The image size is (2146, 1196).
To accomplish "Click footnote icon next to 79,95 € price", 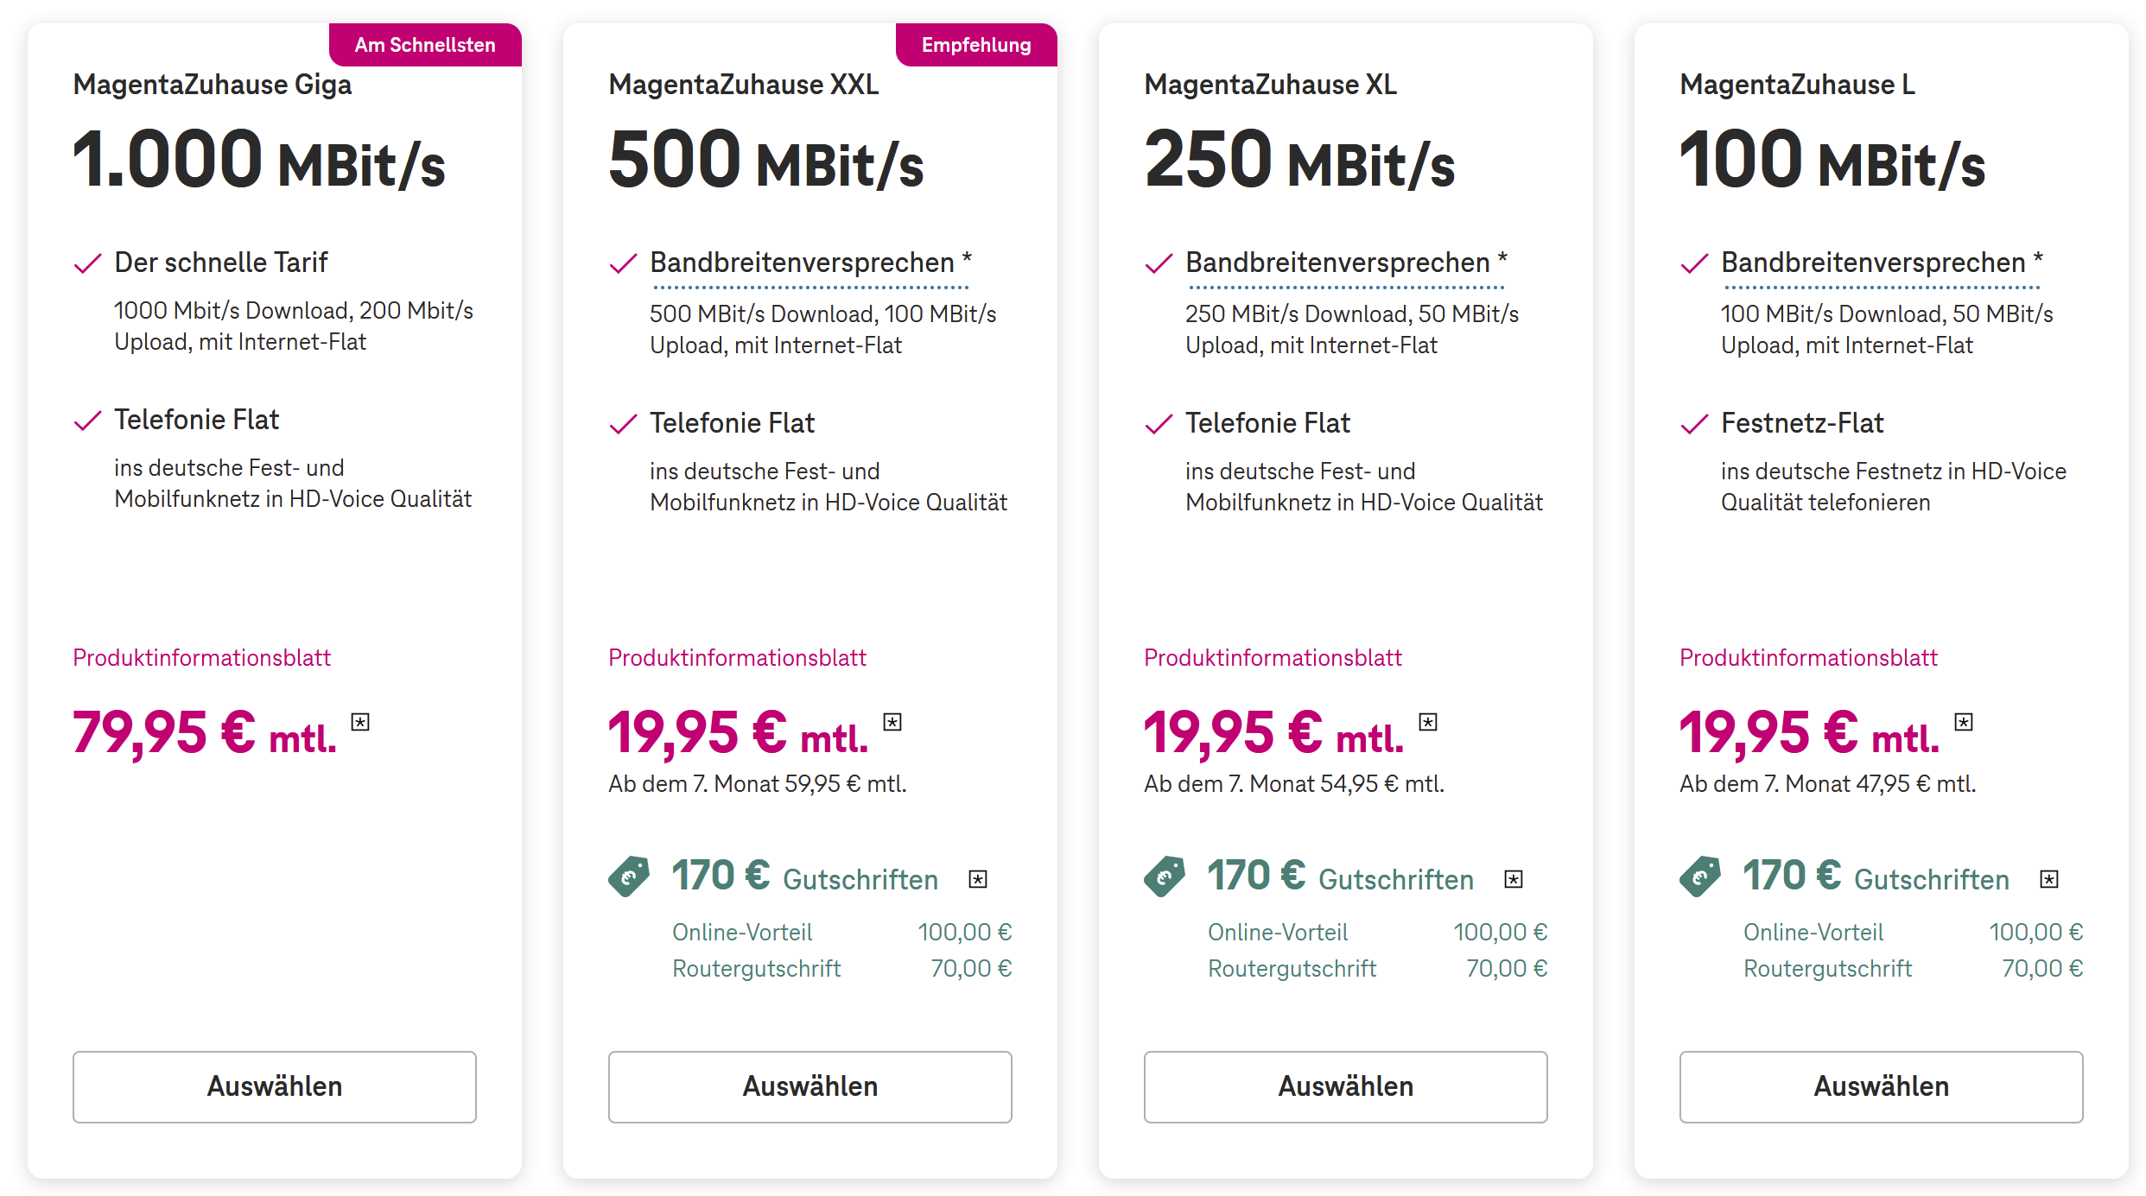I will [x=360, y=722].
